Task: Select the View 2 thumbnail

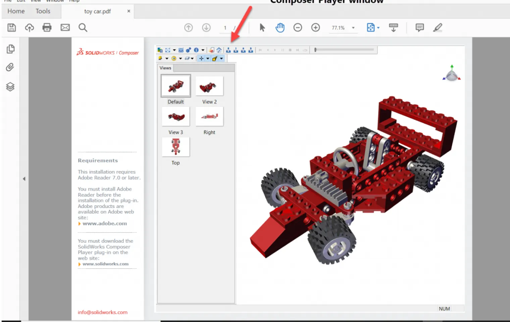Action: point(209,86)
